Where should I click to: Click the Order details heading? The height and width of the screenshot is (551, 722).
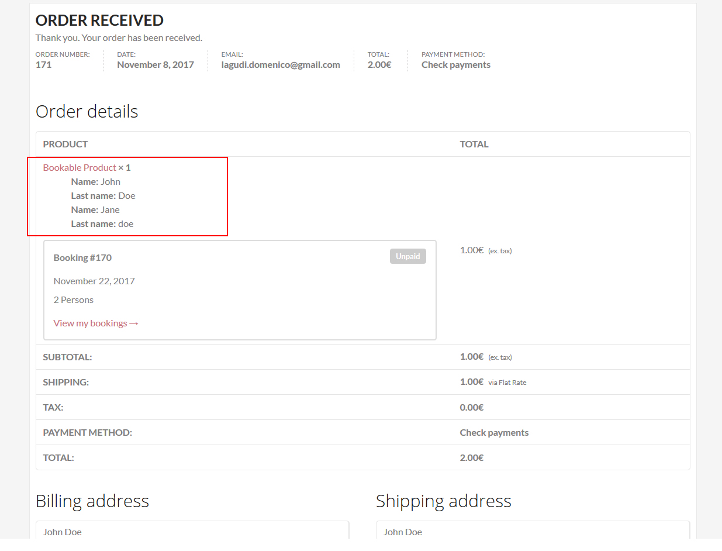pyautogui.click(x=87, y=112)
